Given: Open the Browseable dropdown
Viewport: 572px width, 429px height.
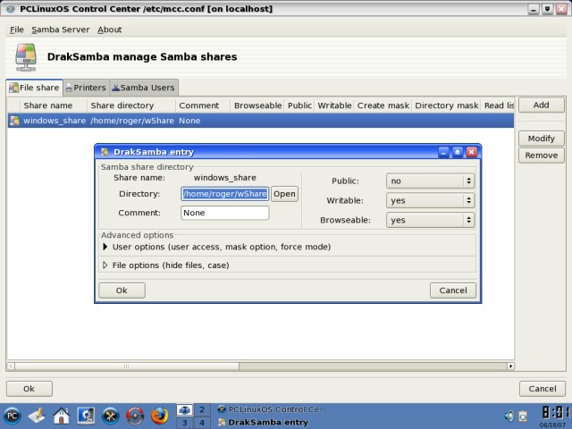Looking at the screenshot, I should [430, 220].
